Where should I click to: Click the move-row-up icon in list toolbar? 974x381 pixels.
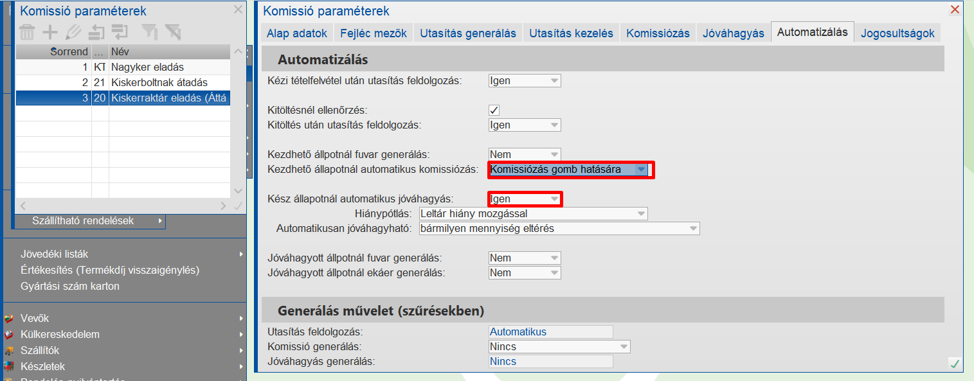tap(96, 31)
